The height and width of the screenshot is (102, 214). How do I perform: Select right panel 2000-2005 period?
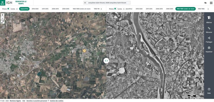click(170, 9)
